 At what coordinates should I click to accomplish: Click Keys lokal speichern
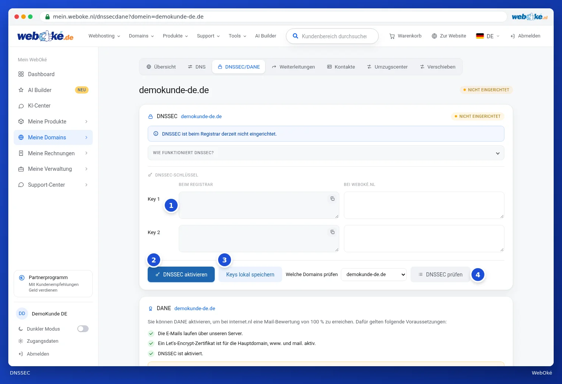[250, 275]
